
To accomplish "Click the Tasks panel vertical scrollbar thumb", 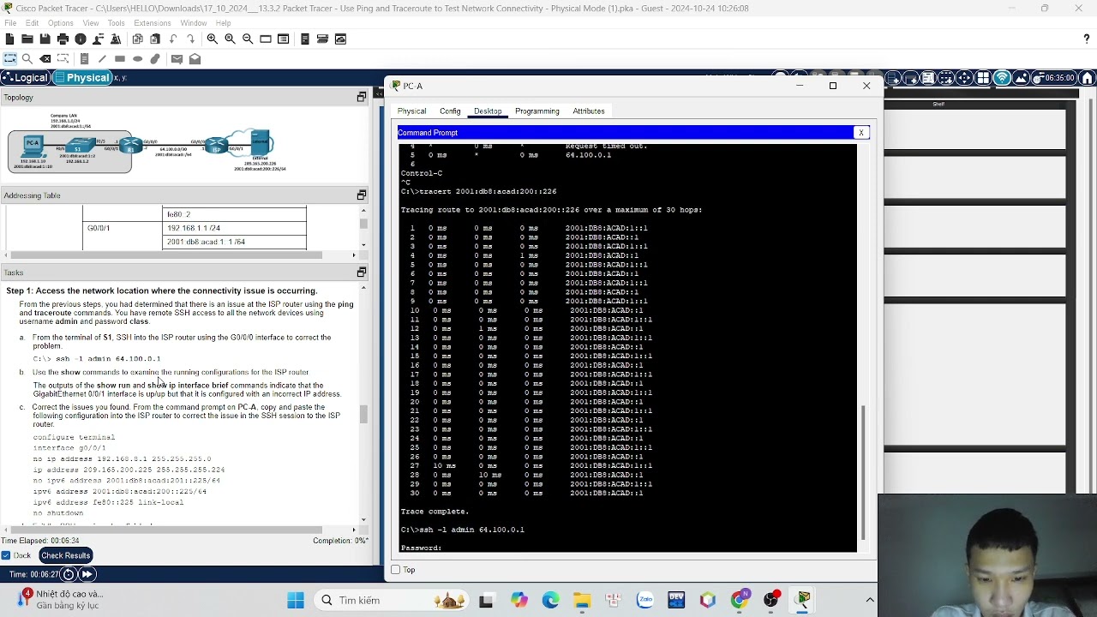I will 363,414.
